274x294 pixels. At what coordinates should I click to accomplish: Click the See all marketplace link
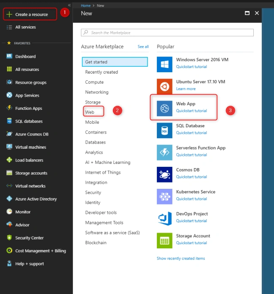[x=143, y=47]
